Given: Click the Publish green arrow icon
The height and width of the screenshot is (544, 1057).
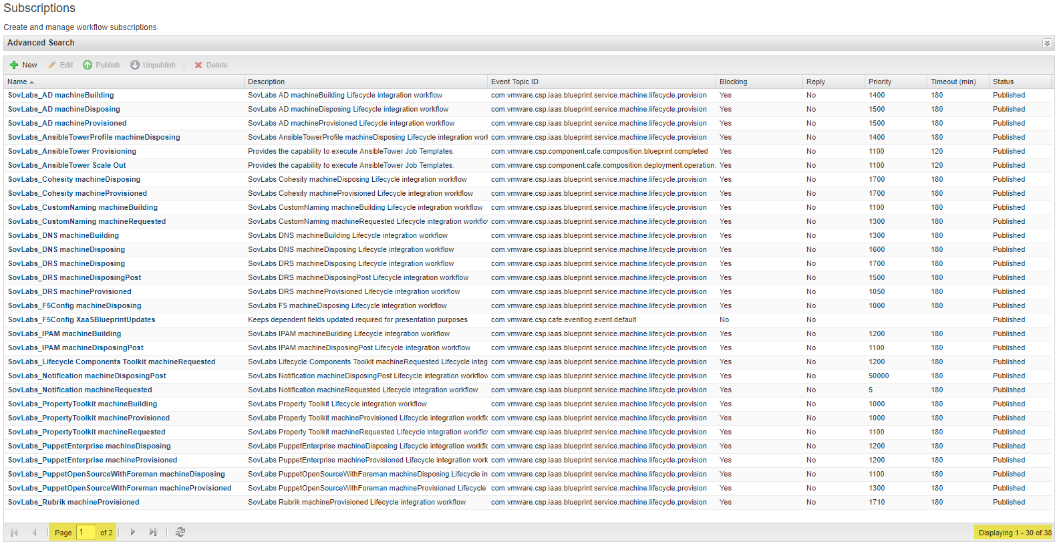Looking at the screenshot, I should (x=88, y=65).
